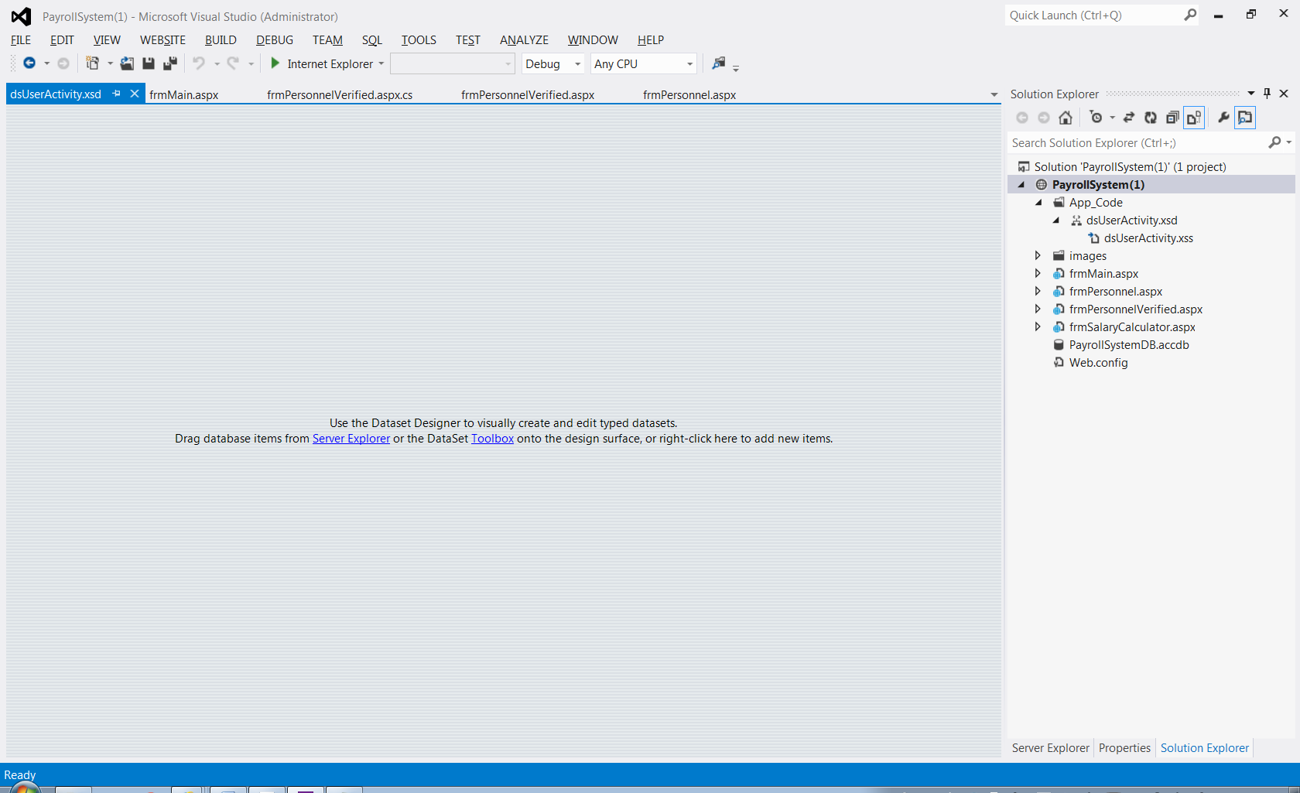Switch to frmPersonnelVerified.aspx.cs tab
This screenshot has height=793, width=1300.
coord(340,94)
